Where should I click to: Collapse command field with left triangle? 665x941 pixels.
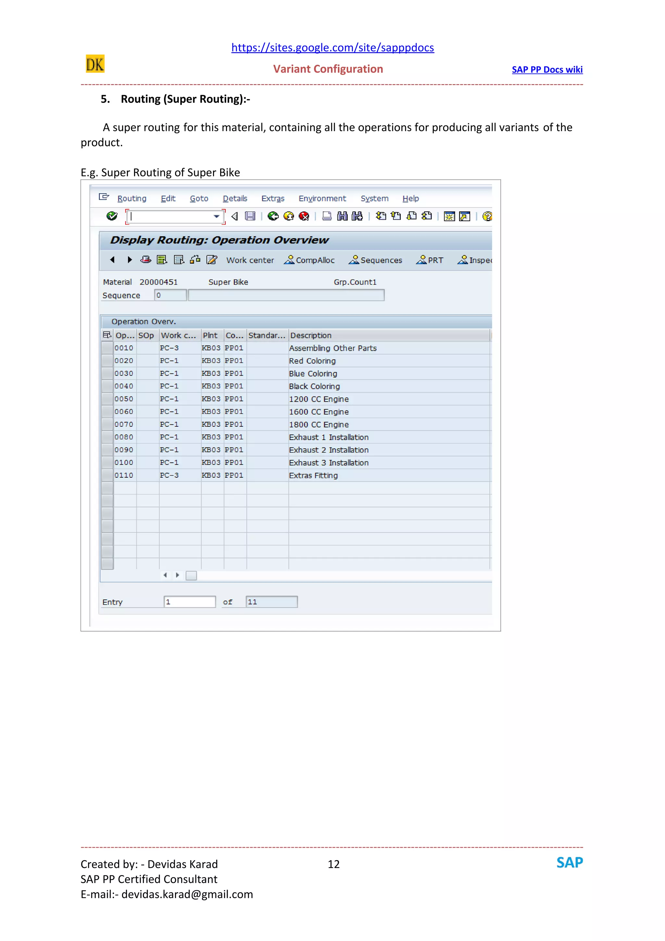234,216
